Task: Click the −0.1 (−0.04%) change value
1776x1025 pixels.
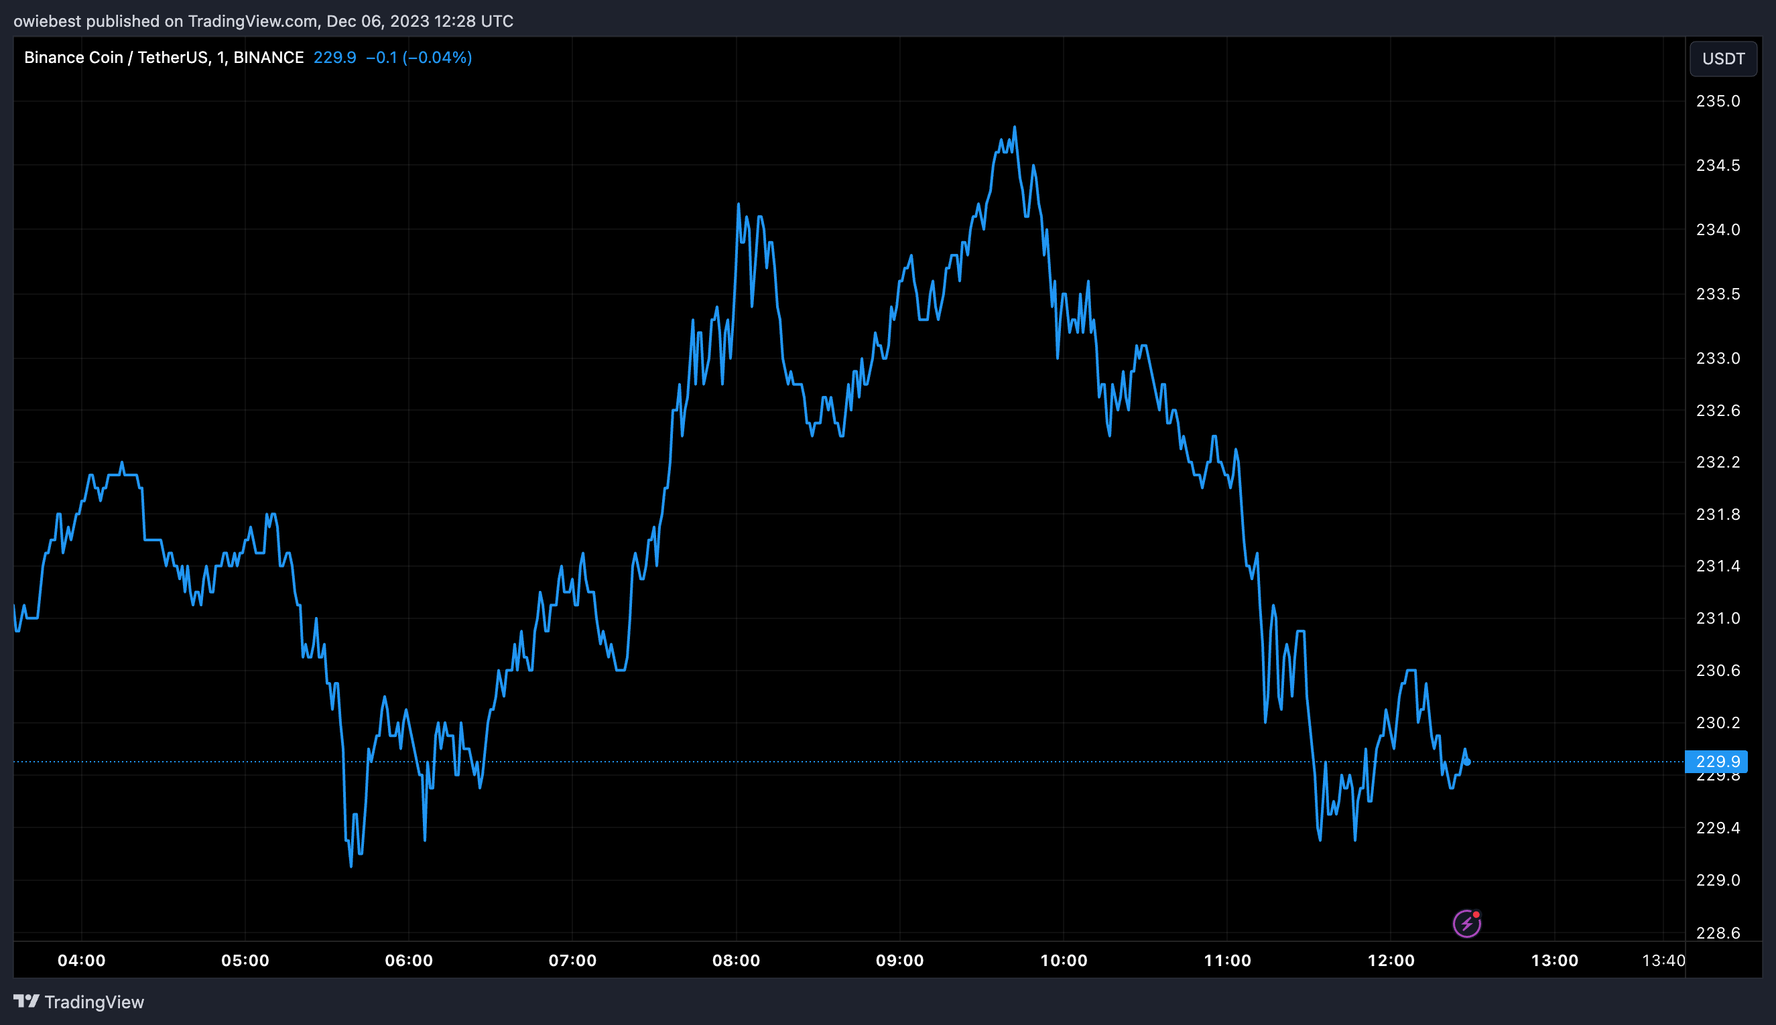Action: click(419, 58)
